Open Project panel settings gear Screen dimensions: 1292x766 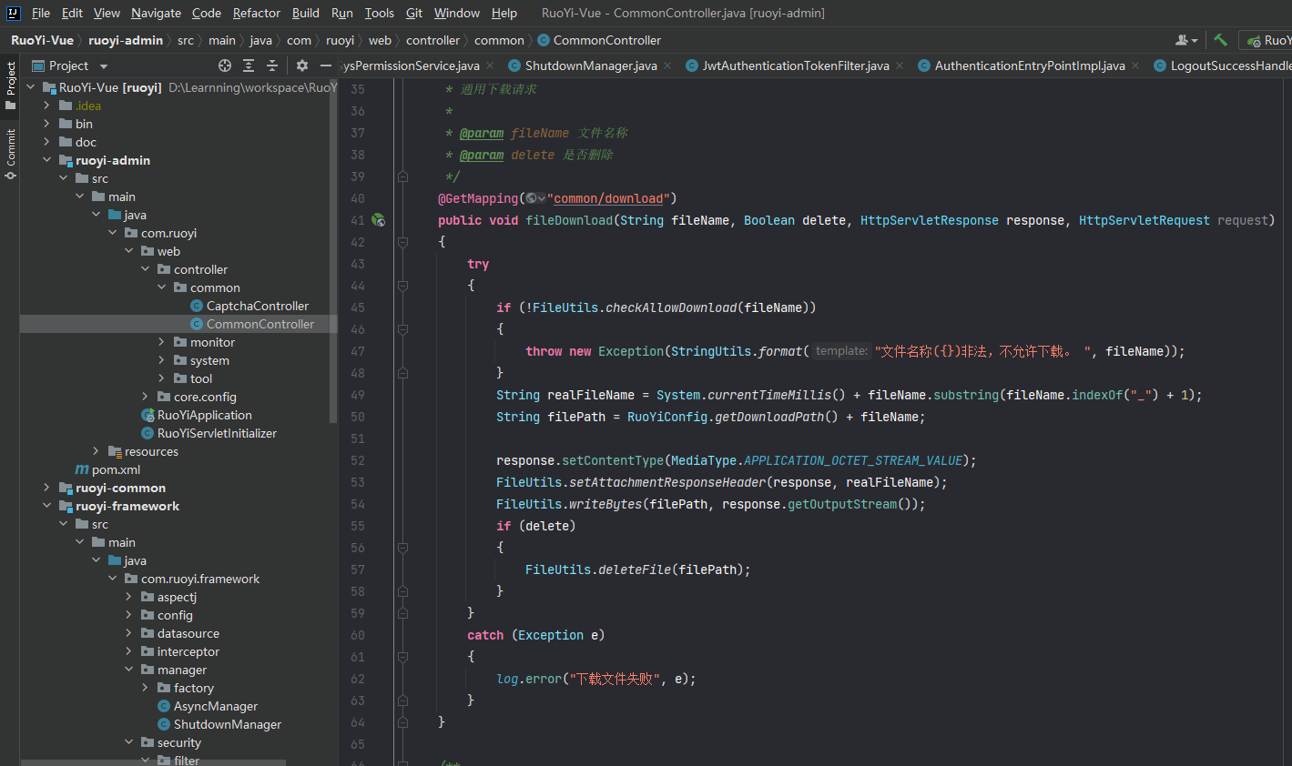(302, 66)
